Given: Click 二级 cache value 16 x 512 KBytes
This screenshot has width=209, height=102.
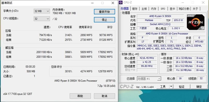Looking at the screenshot, I should 184,66.
